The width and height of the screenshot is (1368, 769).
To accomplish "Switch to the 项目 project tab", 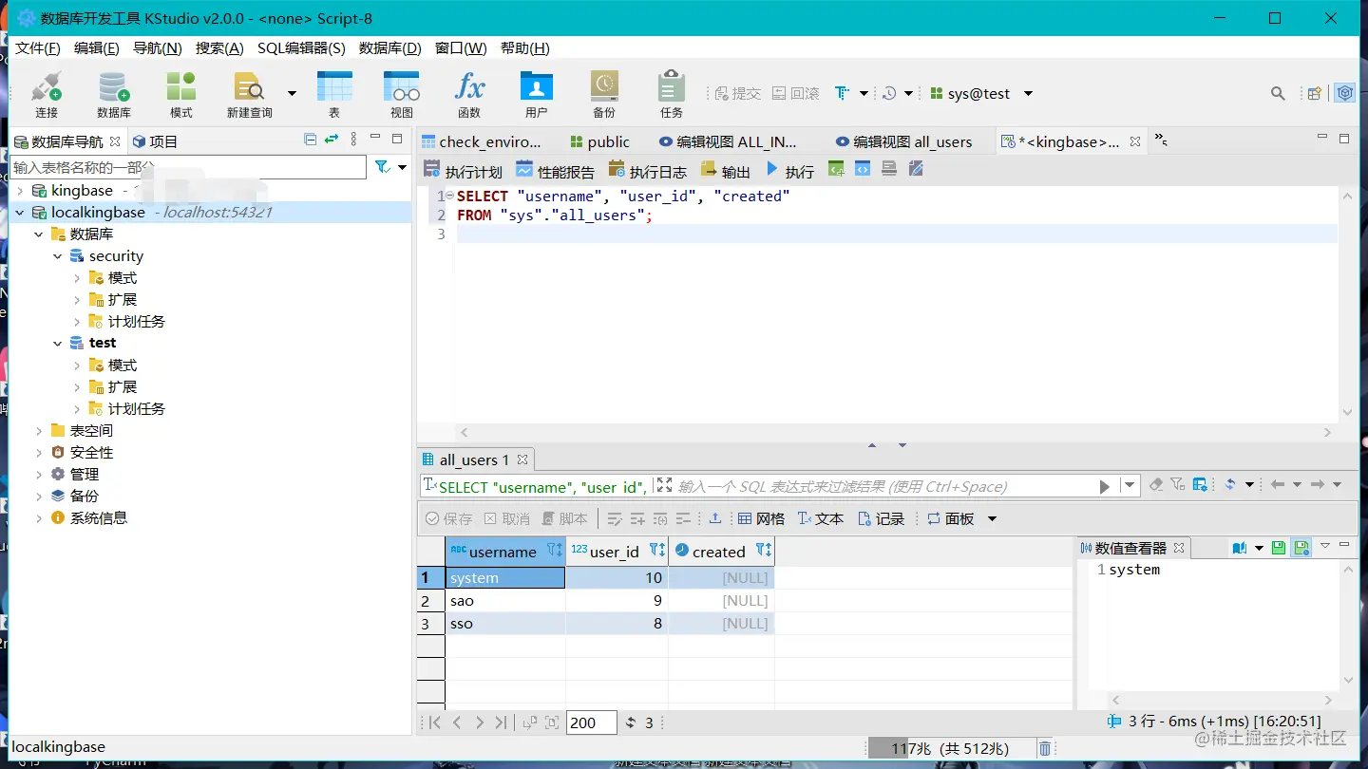I will point(155,141).
